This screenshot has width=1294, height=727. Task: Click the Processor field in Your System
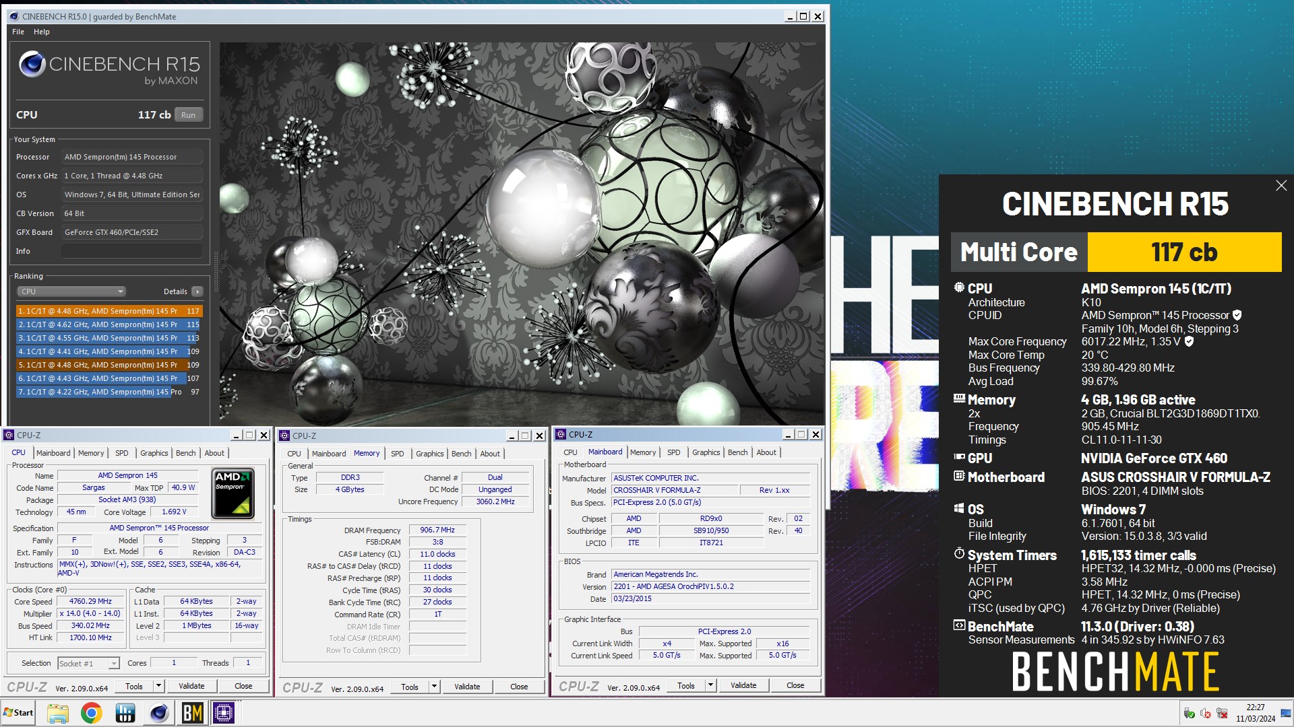point(132,157)
